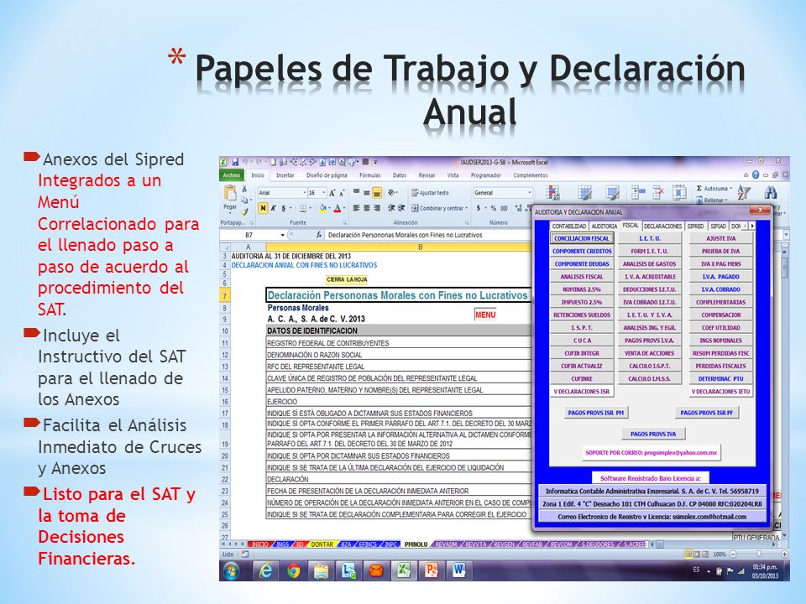Image resolution: width=806 pixels, height=604 pixels.
Task: Select the CONTABILIDAD tab in dialog
Action: (x=568, y=226)
